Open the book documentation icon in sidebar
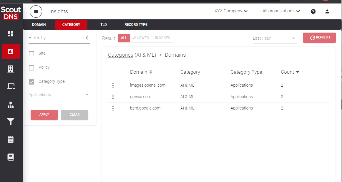Image resolution: width=342 pixels, height=182 pixels. [11, 157]
